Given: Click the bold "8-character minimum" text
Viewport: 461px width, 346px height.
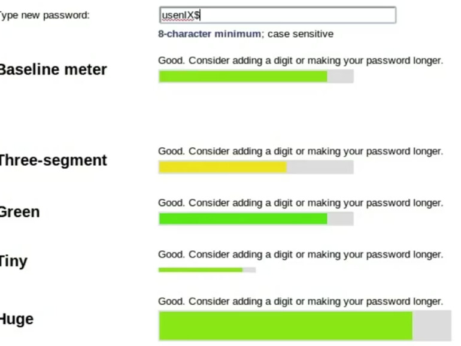Looking at the screenshot, I should 210,34.
